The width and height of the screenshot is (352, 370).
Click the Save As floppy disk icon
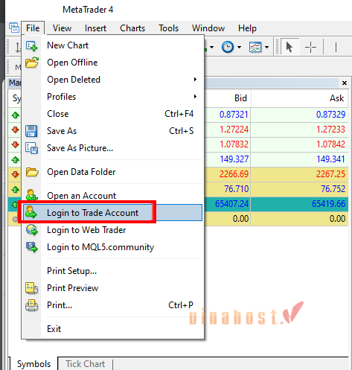(31, 131)
